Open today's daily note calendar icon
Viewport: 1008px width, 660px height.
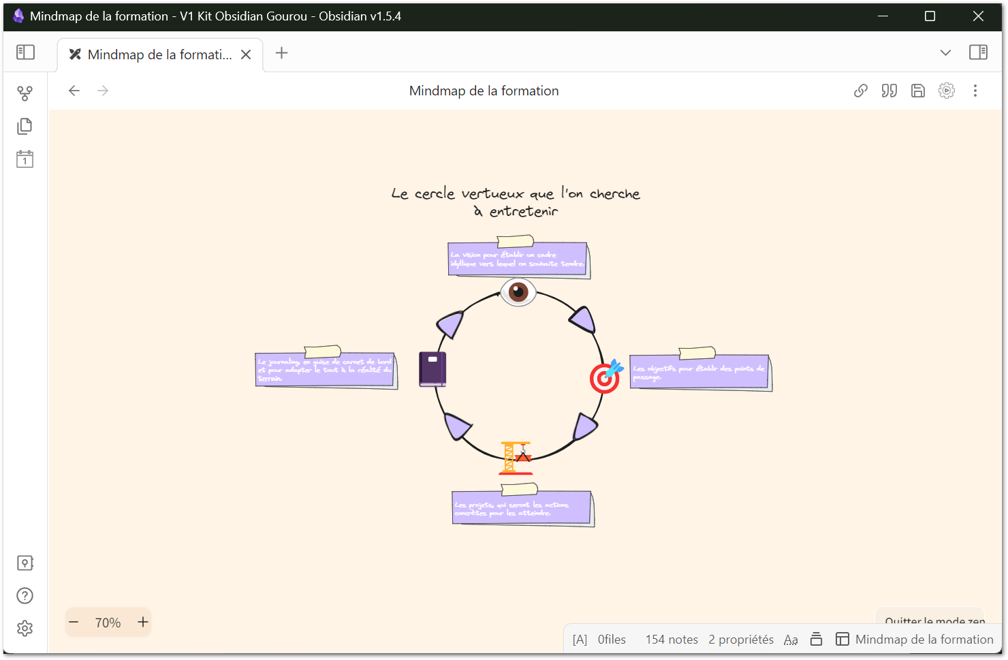click(x=25, y=159)
